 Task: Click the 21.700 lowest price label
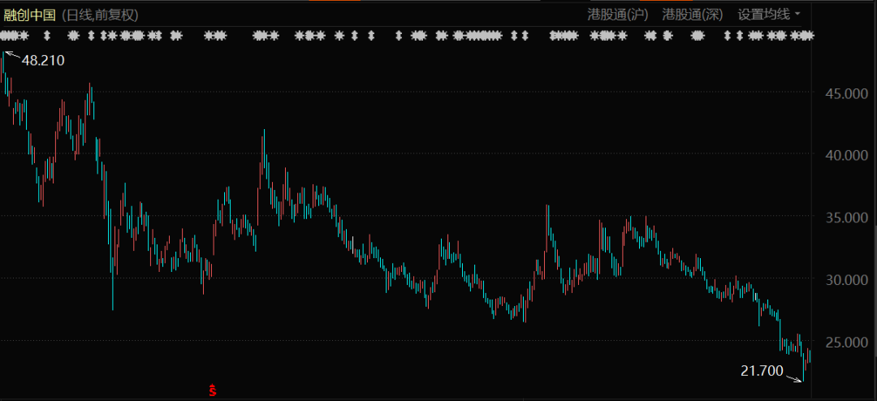[x=762, y=370]
